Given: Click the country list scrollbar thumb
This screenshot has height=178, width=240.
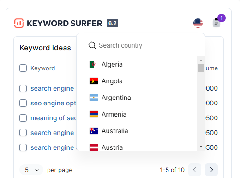Looking at the screenshot, I should pyautogui.click(x=201, y=68).
